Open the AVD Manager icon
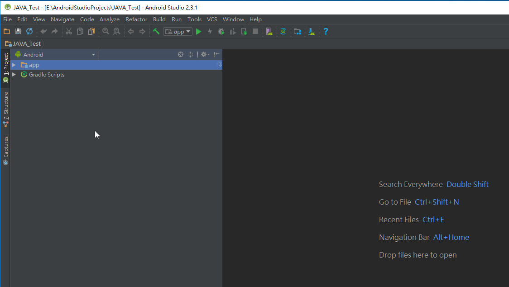The image size is (509, 287). (269, 32)
